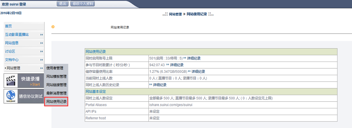Click the 同时上线人数历史纪录 row label
The height and width of the screenshot is (128, 352).
[102, 85]
